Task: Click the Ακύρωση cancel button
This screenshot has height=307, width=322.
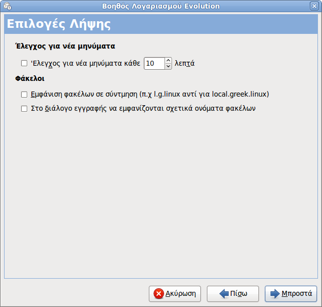Action: pos(175,294)
